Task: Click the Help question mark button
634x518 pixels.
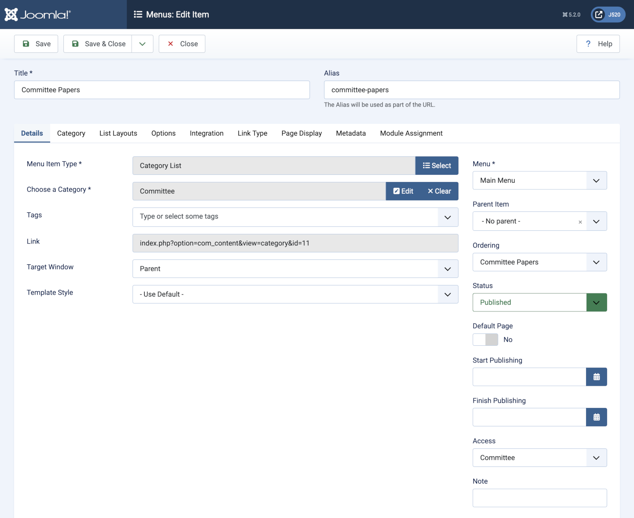Action: point(598,44)
